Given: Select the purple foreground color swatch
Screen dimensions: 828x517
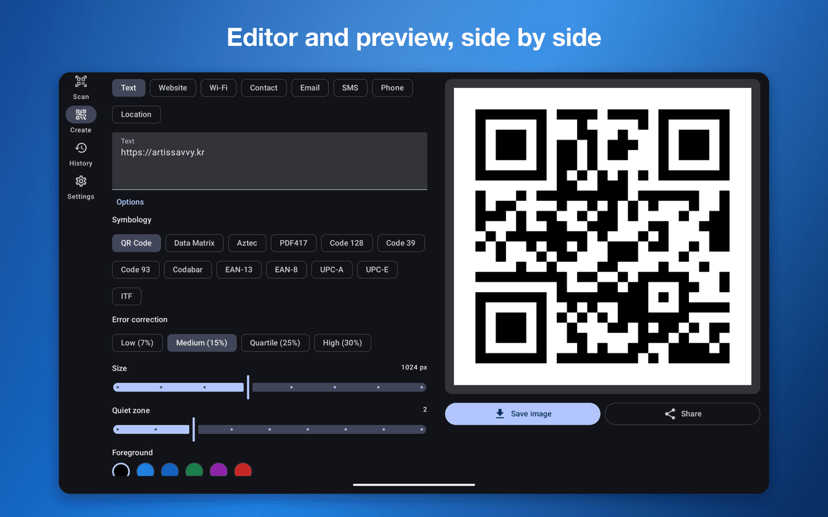Looking at the screenshot, I should point(219,470).
